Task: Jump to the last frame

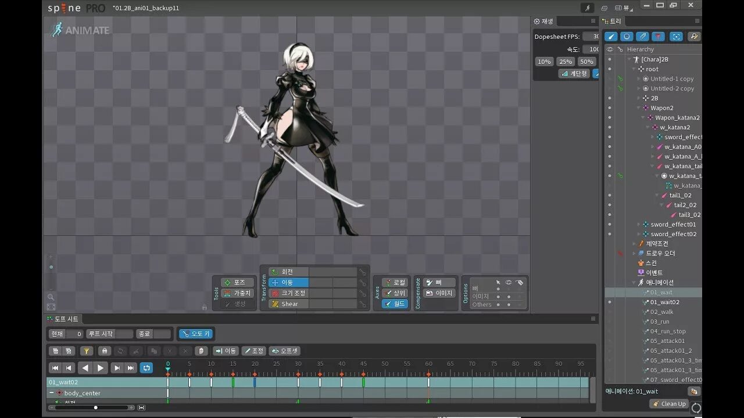Action: (131, 367)
